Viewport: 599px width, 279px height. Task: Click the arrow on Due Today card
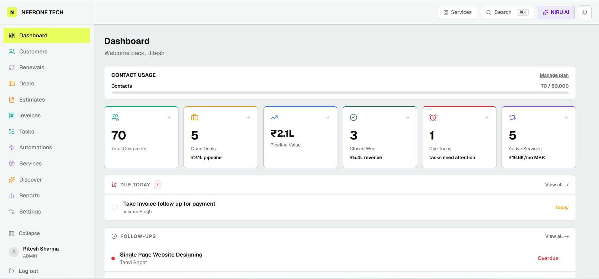pos(487,117)
